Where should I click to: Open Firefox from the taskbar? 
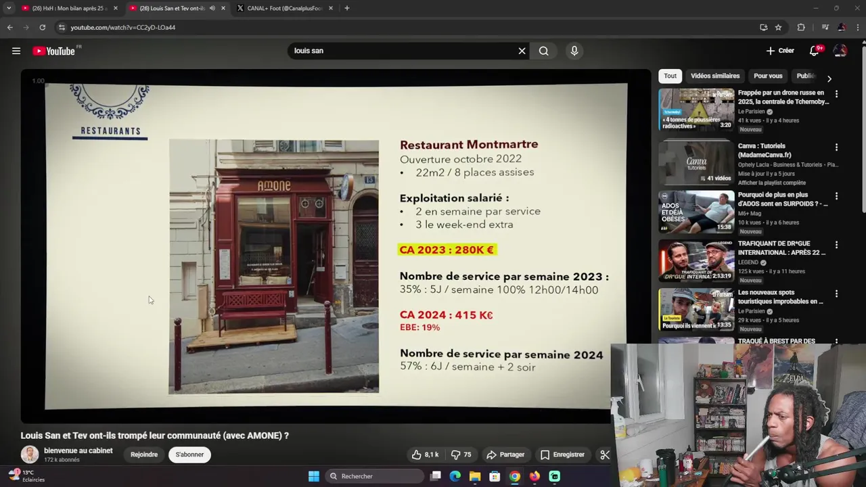click(534, 476)
